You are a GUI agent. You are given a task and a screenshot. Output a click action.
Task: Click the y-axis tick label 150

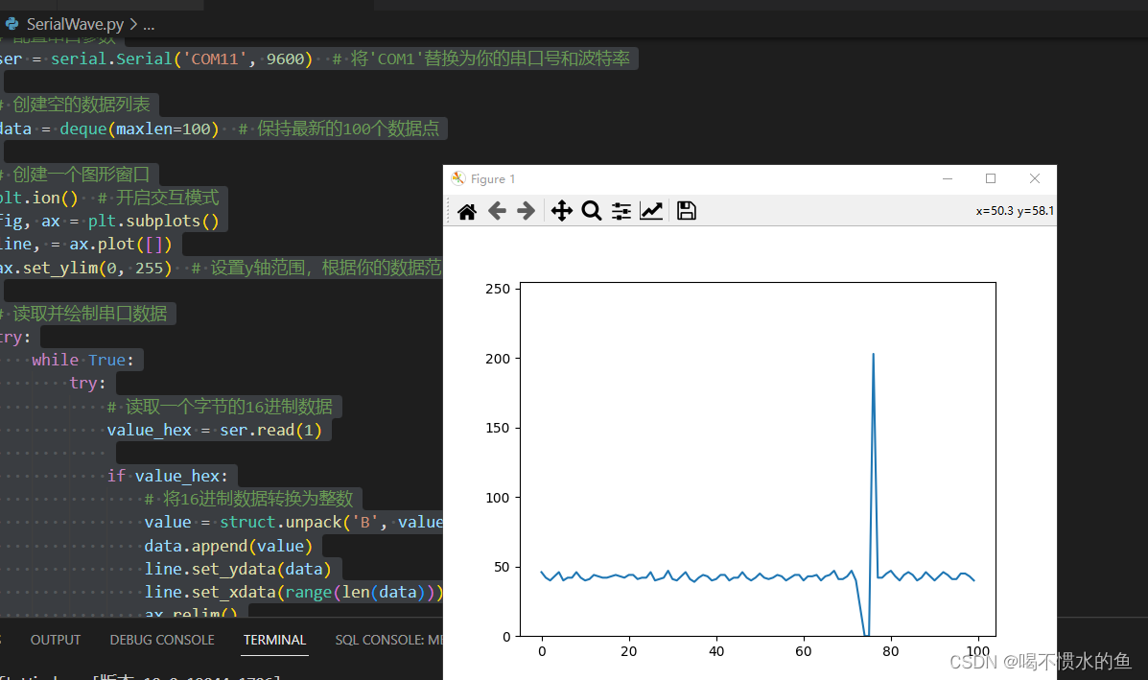498,428
